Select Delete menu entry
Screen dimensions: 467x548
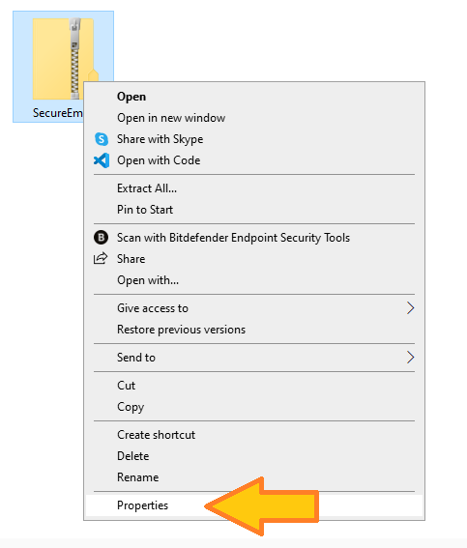132,456
